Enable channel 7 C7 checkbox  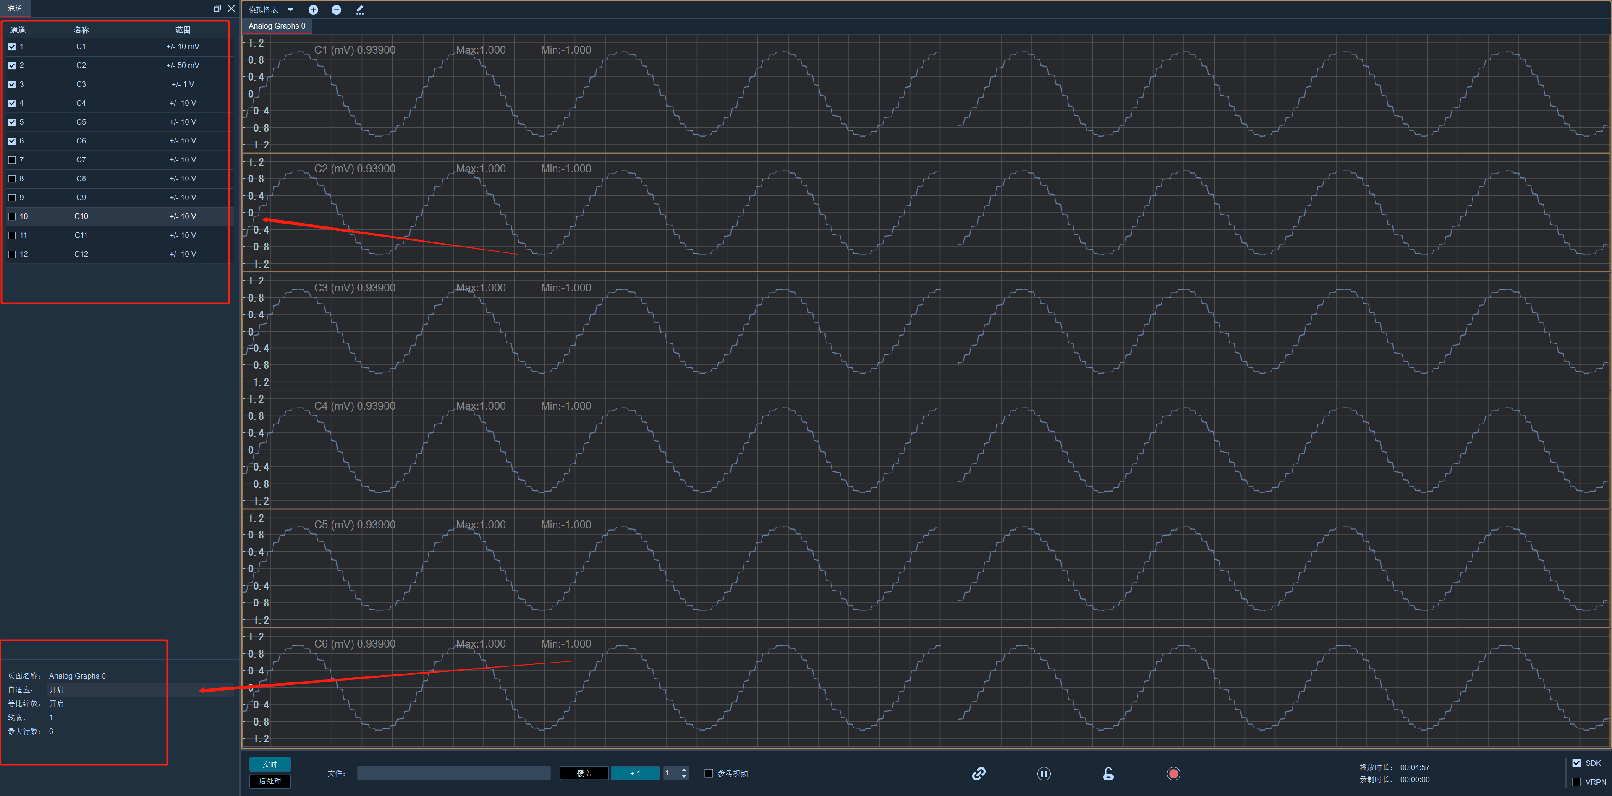click(x=12, y=160)
